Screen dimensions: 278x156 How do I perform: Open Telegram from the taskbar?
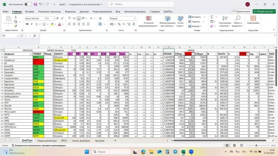click(x=175, y=152)
